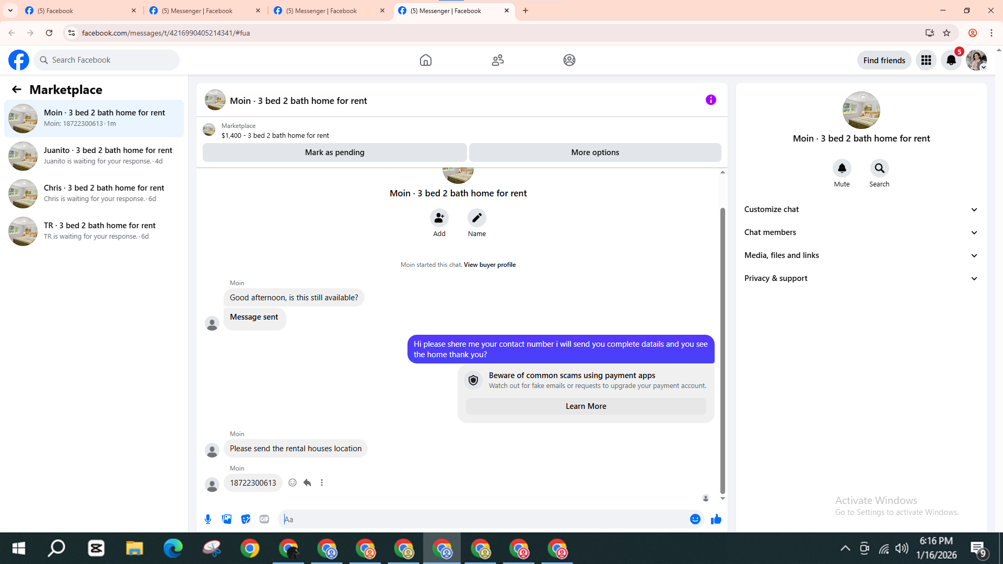
Task: Open View buyer profile link
Action: 489,265
